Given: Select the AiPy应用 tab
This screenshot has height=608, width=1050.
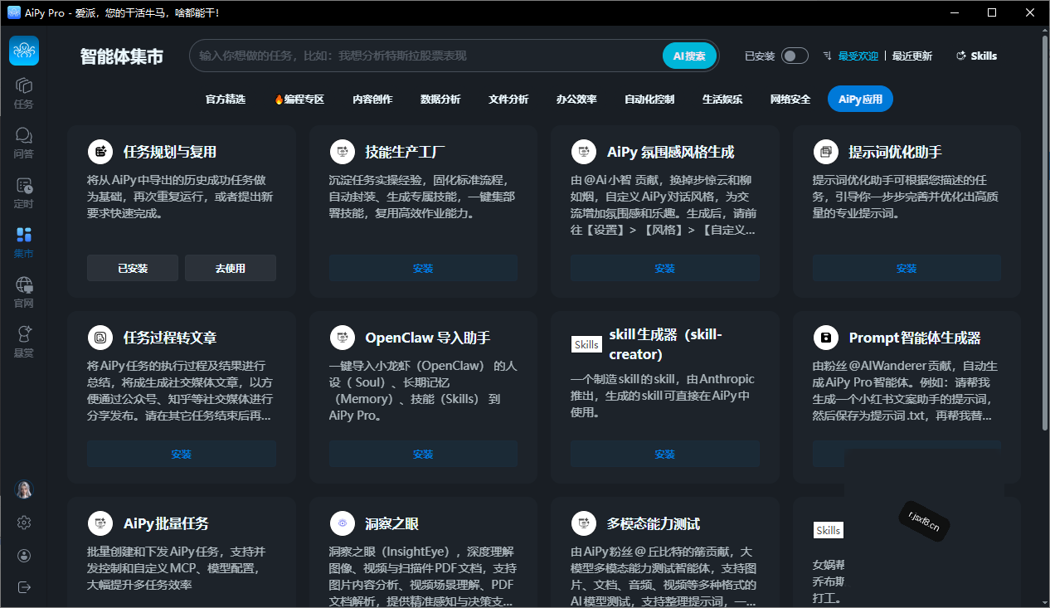Looking at the screenshot, I should (860, 99).
